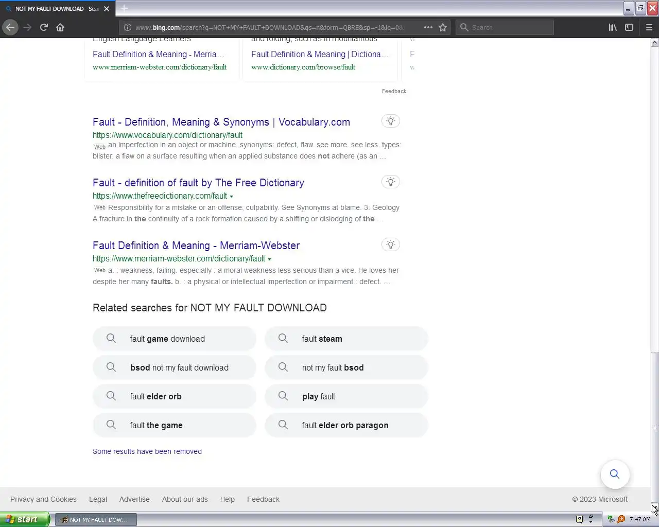Viewport: 659px width, 527px height.
Task: Click the browser Search field
Action: tap(505, 27)
